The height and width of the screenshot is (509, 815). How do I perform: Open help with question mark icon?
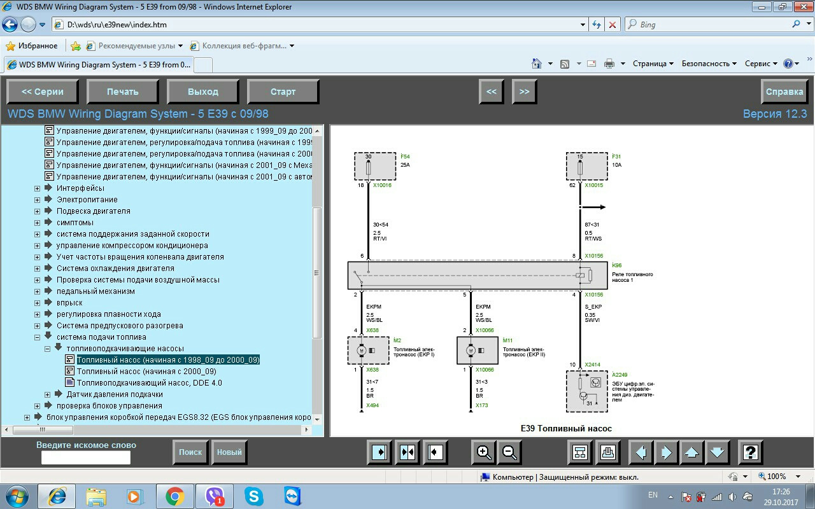pos(751,452)
